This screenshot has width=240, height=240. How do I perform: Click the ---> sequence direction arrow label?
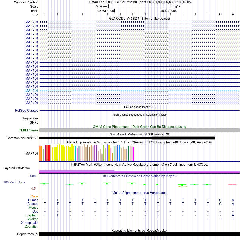(36, 15)
